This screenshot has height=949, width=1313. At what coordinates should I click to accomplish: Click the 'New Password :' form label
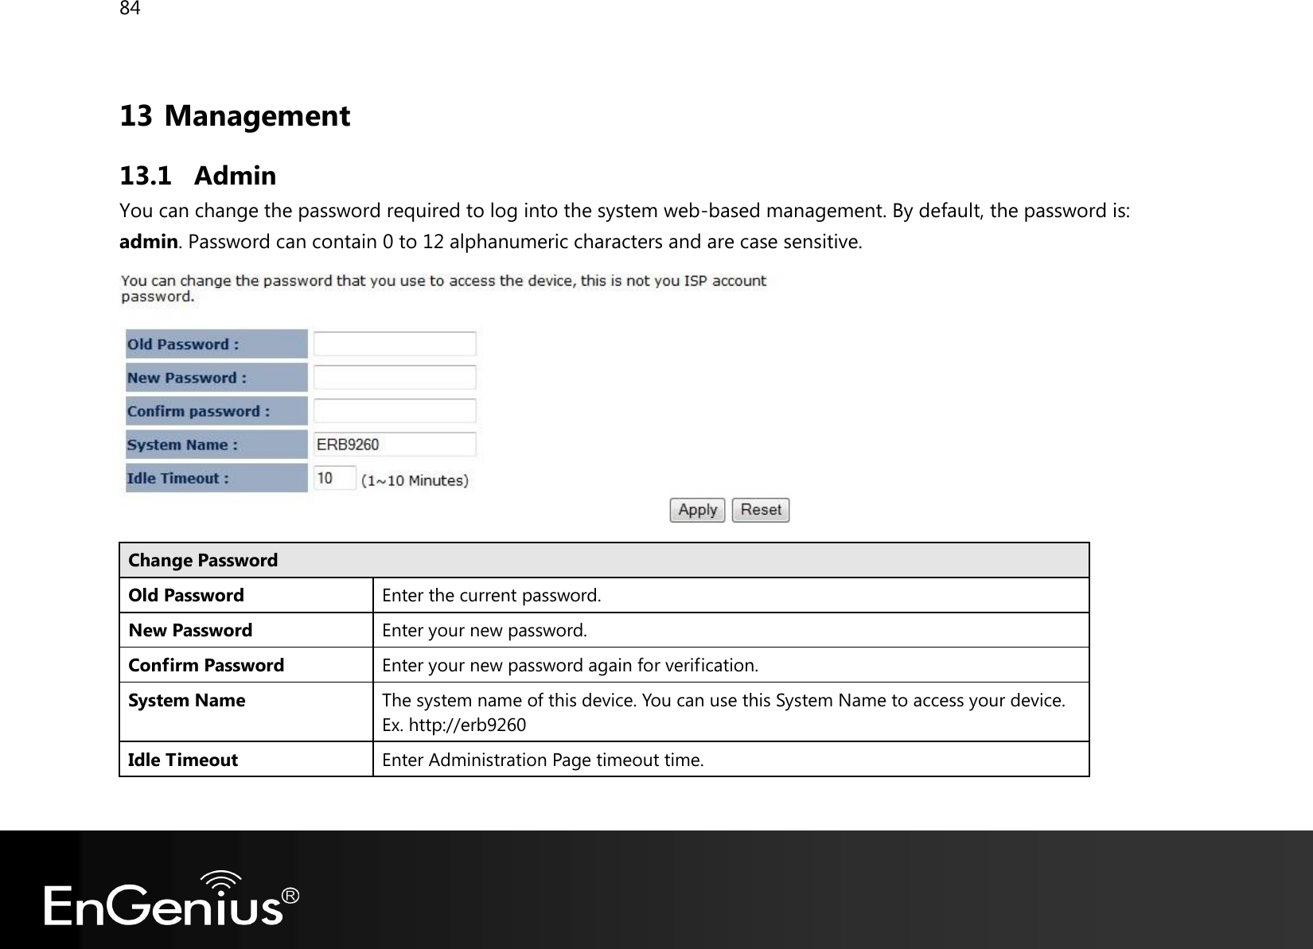(x=216, y=378)
